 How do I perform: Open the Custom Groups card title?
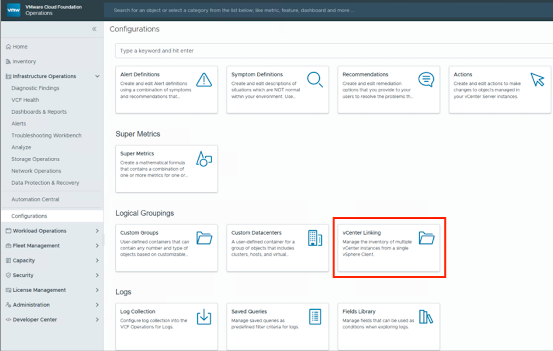[x=139, y=233]
